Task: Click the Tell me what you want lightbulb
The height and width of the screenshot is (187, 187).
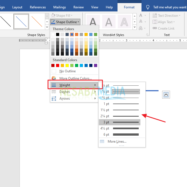Action: 148,7
